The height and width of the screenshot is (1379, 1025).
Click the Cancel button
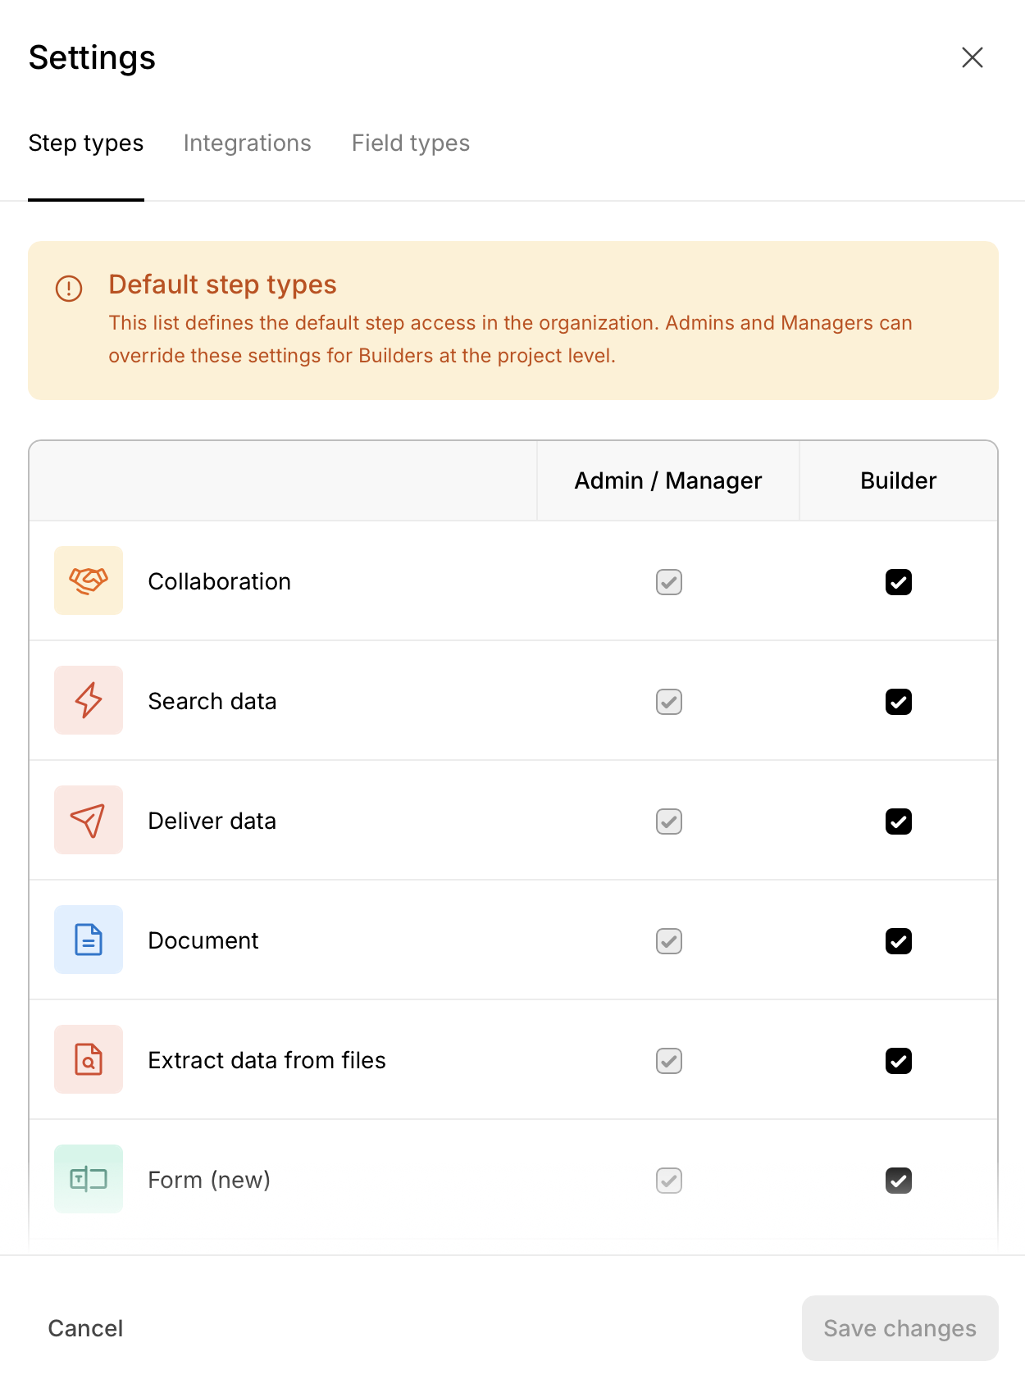click(x=85, y=1328)
